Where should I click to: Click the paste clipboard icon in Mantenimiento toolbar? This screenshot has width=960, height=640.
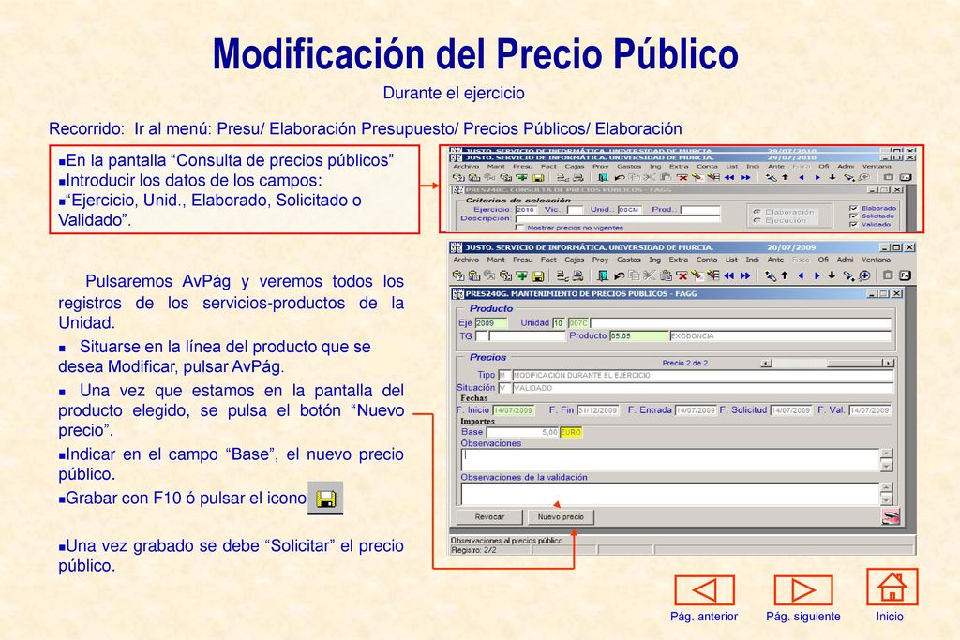[x=667, y=275]
